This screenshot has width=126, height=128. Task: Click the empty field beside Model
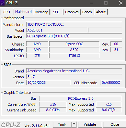(x=105, y=30)
